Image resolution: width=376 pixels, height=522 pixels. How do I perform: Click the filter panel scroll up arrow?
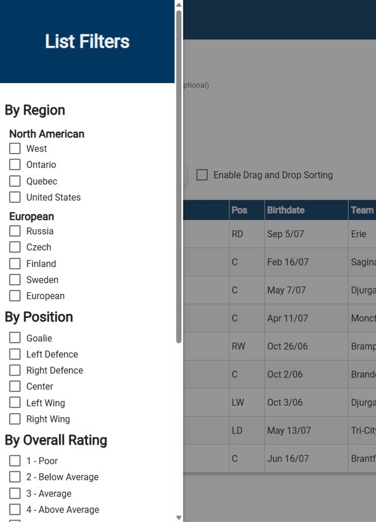click(x=179, y=5)
